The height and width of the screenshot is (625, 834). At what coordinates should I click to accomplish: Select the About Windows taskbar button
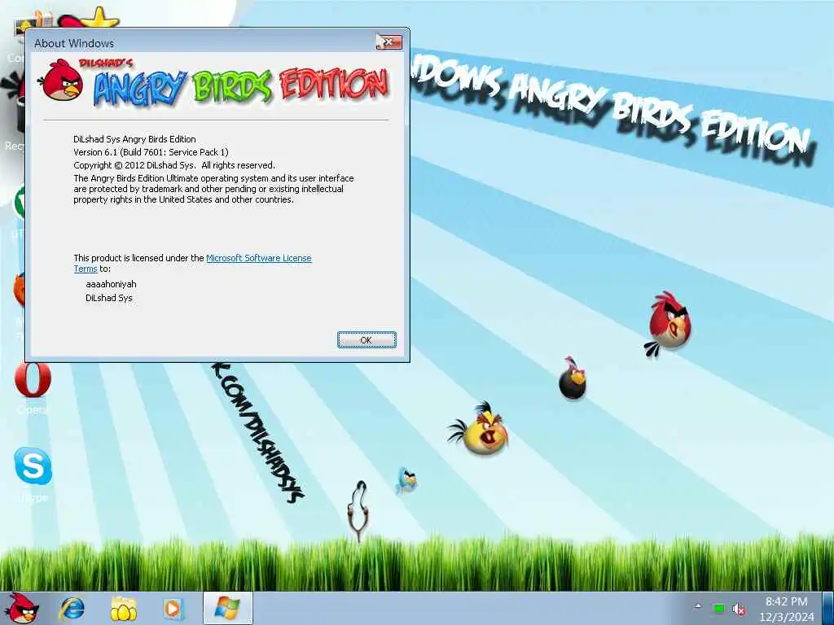(x=227, y=608)
